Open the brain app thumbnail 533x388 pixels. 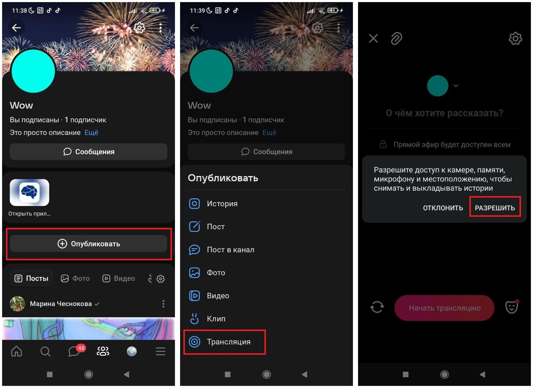click(x=29, y=193)
